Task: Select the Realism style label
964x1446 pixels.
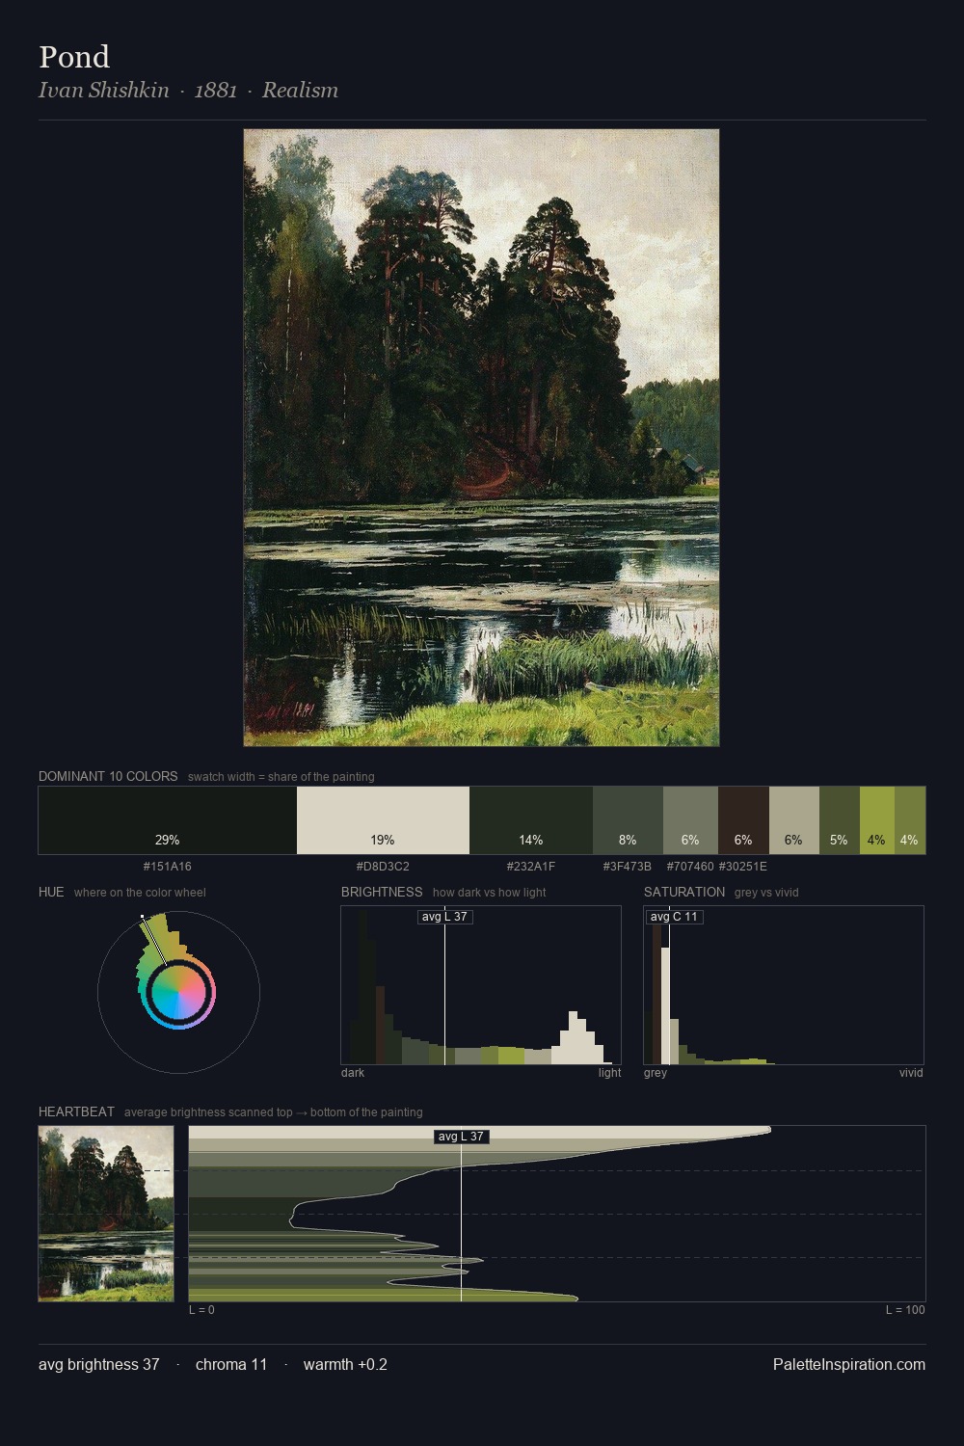Action: (x=300, y=90)
